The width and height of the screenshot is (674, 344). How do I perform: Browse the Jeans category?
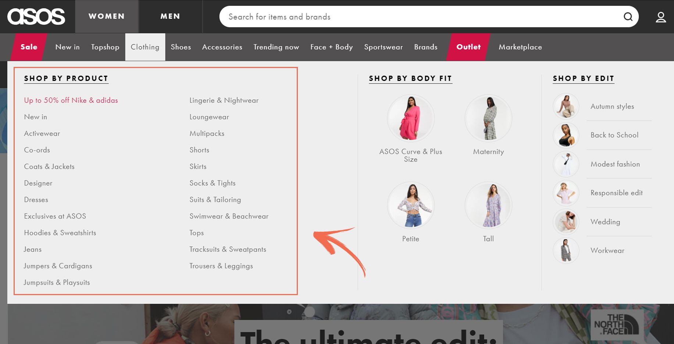pos(33,249)
